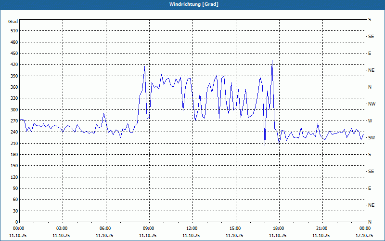Click the 60 y-axis value
385x241 pixels.
pyautogui.click(x=15, y=200)
